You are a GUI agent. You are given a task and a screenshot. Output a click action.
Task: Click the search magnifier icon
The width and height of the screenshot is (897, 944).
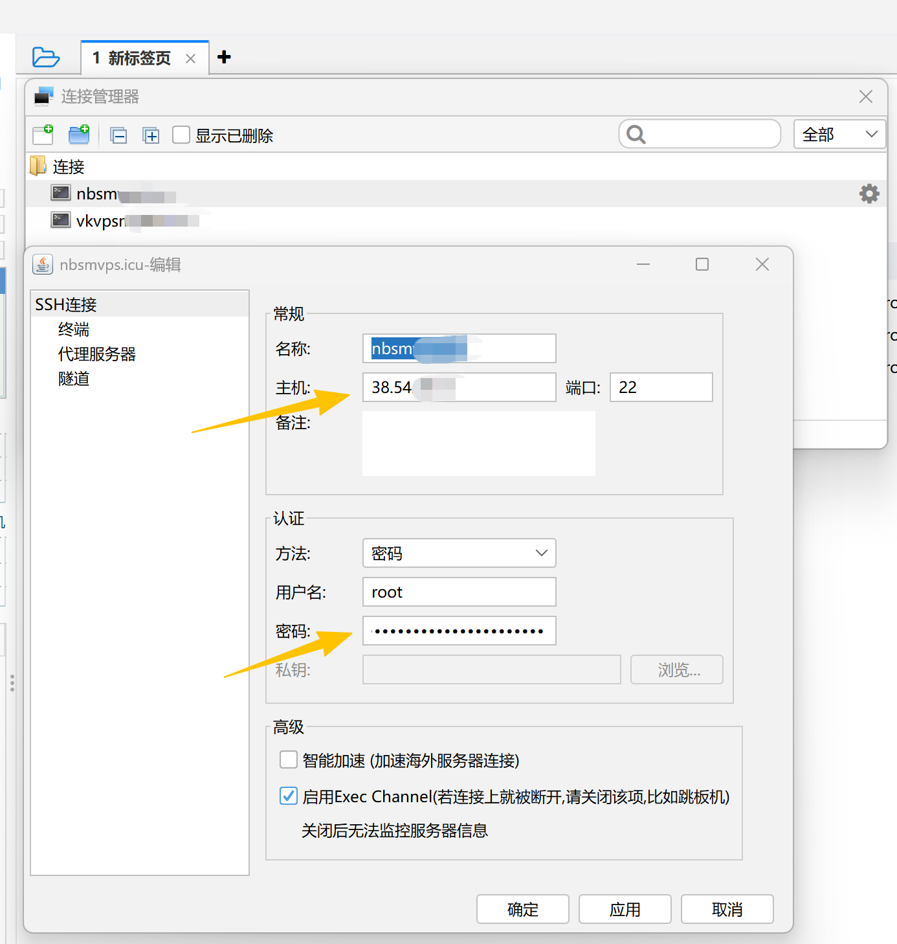[636, 135]
